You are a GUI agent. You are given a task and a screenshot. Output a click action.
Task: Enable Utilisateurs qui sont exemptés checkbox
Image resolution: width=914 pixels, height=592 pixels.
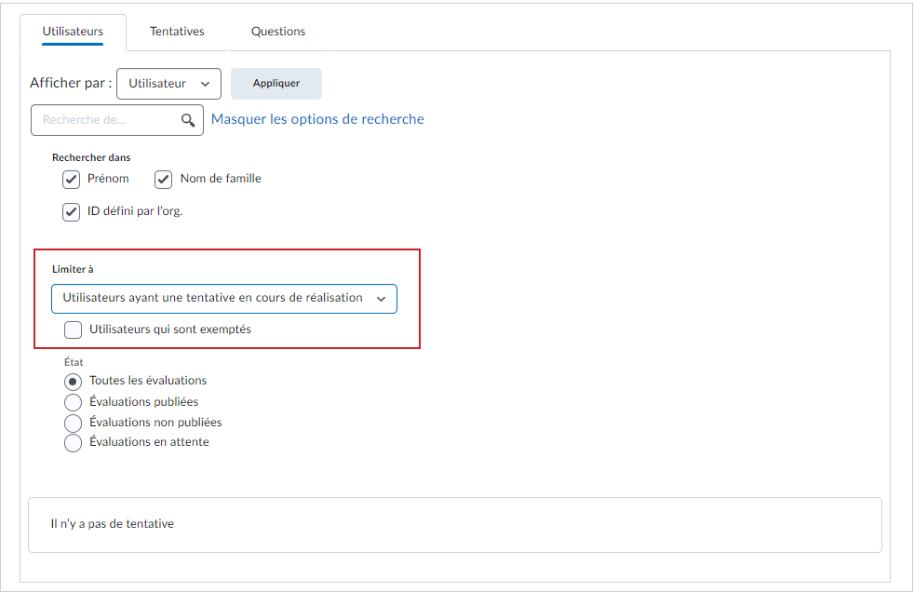coord(73,330)
